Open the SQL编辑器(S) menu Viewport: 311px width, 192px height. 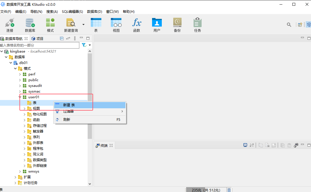click(x=72, y=12)
